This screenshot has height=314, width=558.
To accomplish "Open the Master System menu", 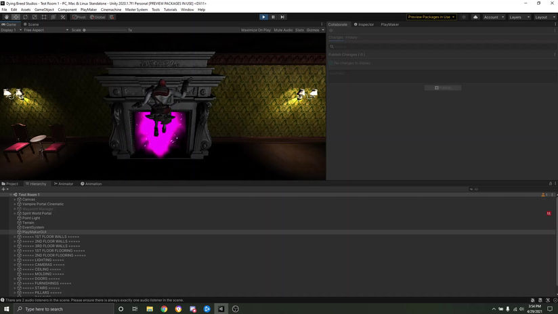I will click(136, 9).
